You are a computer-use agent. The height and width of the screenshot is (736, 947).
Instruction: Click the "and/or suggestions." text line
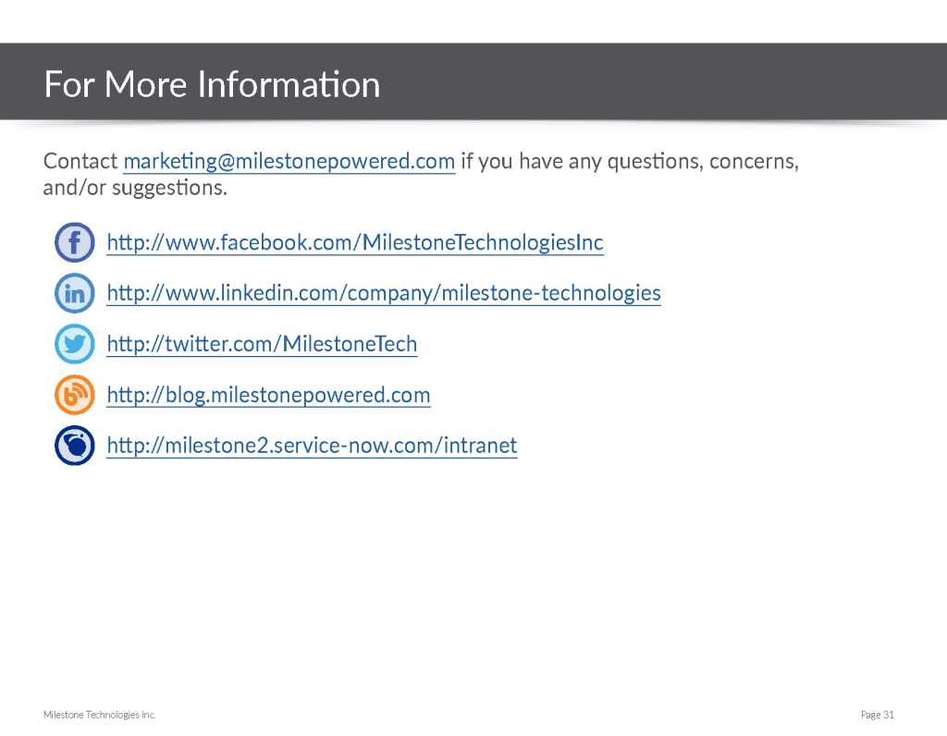point(135,189)
